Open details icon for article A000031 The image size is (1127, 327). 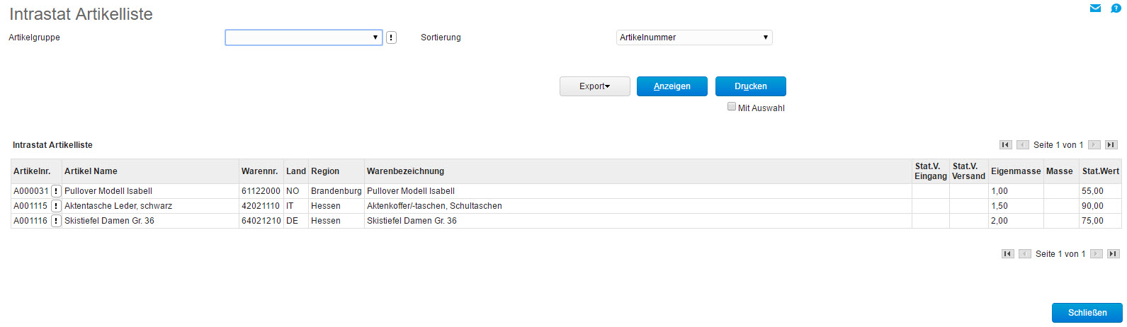click(56, 191)
